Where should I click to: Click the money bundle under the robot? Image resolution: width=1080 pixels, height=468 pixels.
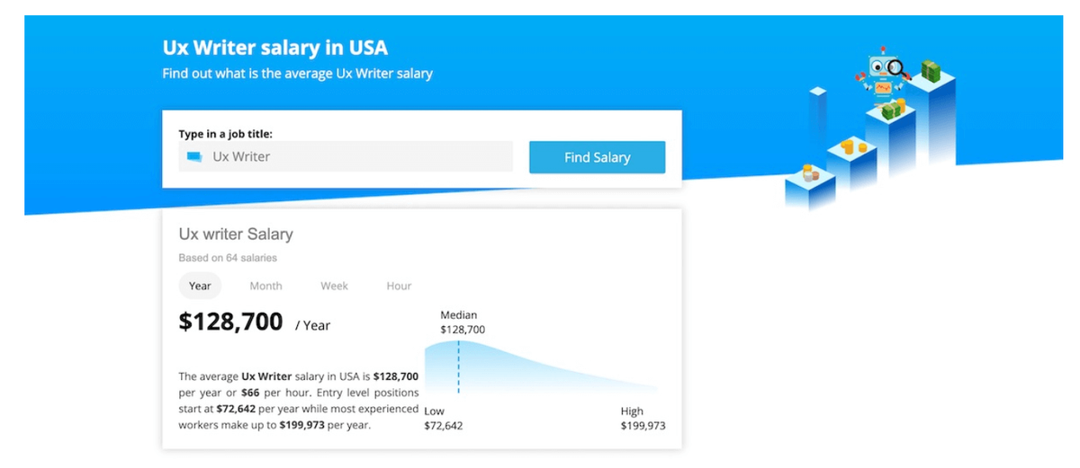893,110
